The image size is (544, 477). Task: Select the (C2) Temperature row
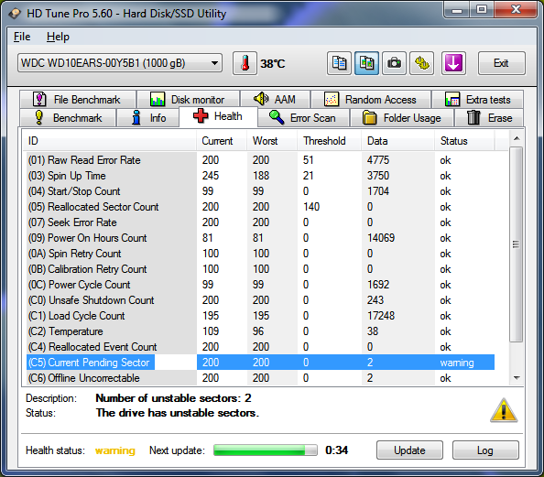260,331
